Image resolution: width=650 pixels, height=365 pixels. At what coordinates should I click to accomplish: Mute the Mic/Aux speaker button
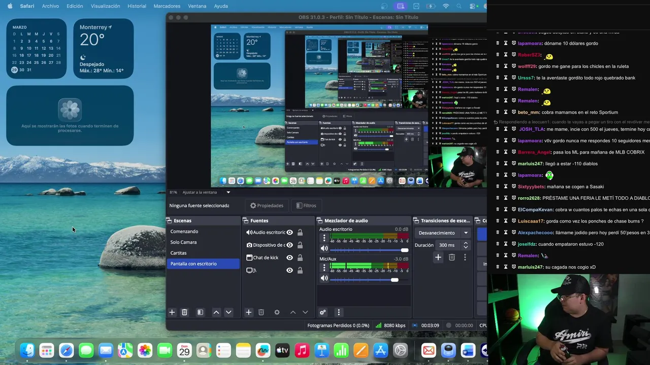[x=324, y=278]
